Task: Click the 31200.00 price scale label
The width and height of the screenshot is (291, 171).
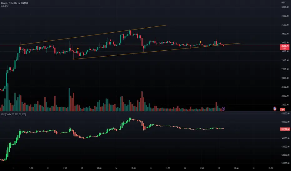Action: point(285,25)
